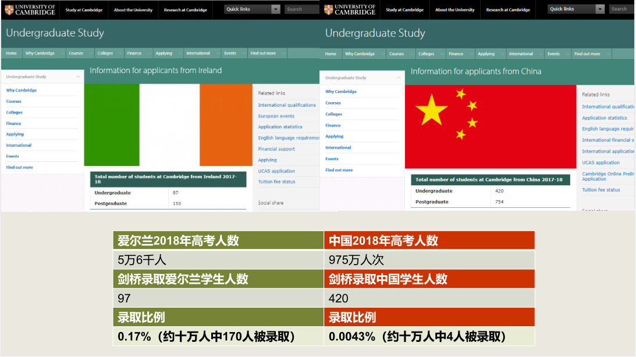The width and height of the screenshot is (636, 357).
Task: Open International tab in Ireland page navigation bar
Action: click(198, 53)
